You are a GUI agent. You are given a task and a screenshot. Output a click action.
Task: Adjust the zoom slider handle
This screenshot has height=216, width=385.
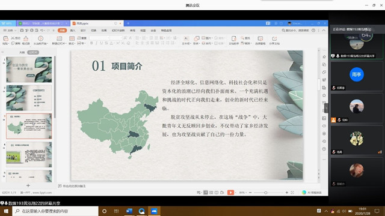(x=266, y=193)
